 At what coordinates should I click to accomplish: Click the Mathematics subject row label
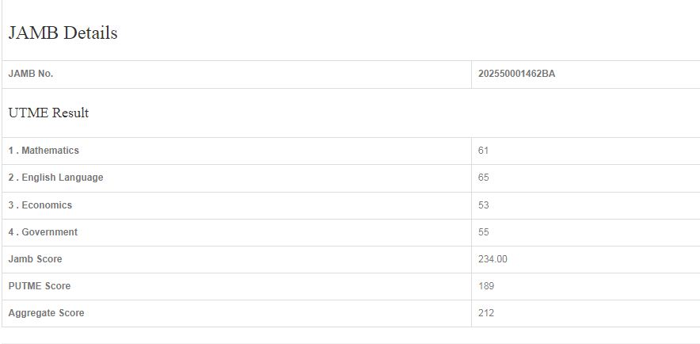pyautogui.click(x=44, y=151)
